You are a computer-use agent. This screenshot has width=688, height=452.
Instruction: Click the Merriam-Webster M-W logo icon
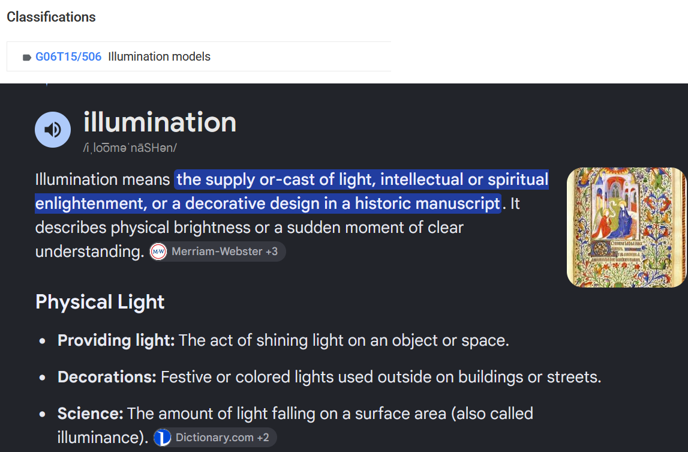click(158, 252)
